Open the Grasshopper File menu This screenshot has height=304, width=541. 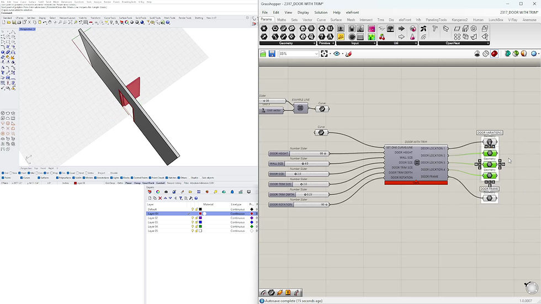pos(264,12)
